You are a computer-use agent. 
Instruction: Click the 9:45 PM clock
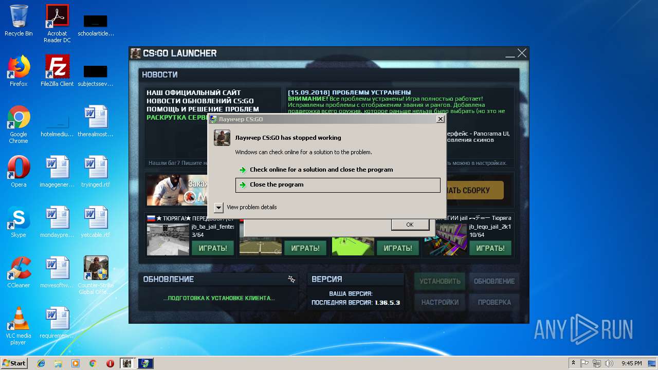[632, 363]
